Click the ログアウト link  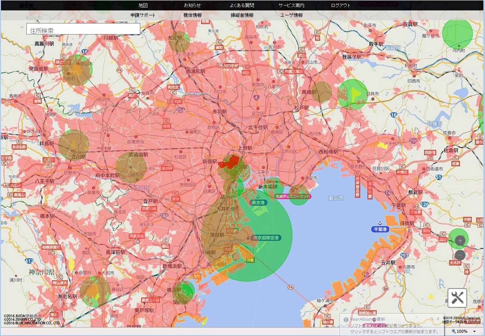pyautogui.click(x=341, y=5)
